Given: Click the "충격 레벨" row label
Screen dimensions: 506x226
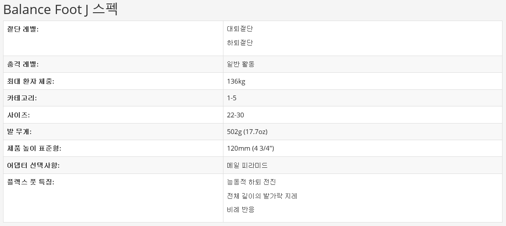Looking at the screenshot, I should (x=23, y=64).
